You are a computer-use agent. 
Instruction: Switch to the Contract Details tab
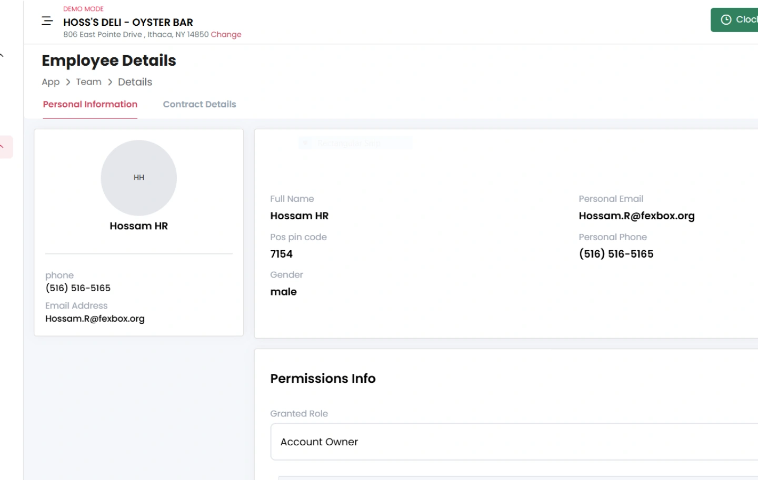point(199,104)
